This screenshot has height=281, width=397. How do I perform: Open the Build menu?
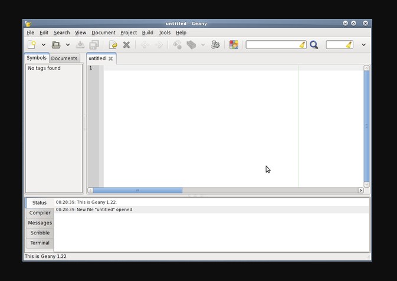click(x=147, y=32)
